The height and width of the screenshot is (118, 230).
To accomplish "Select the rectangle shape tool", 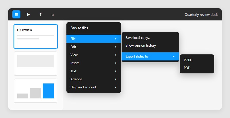I will point(53,14).
